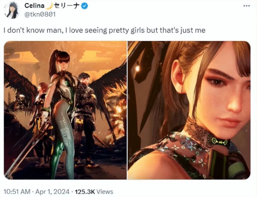Open the @tkn0801 handle link
This screenshot has height=197, width=257.
pyautogui.click(x=40, y=14)
